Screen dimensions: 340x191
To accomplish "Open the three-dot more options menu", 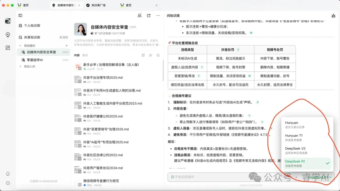I will point(158,15).
